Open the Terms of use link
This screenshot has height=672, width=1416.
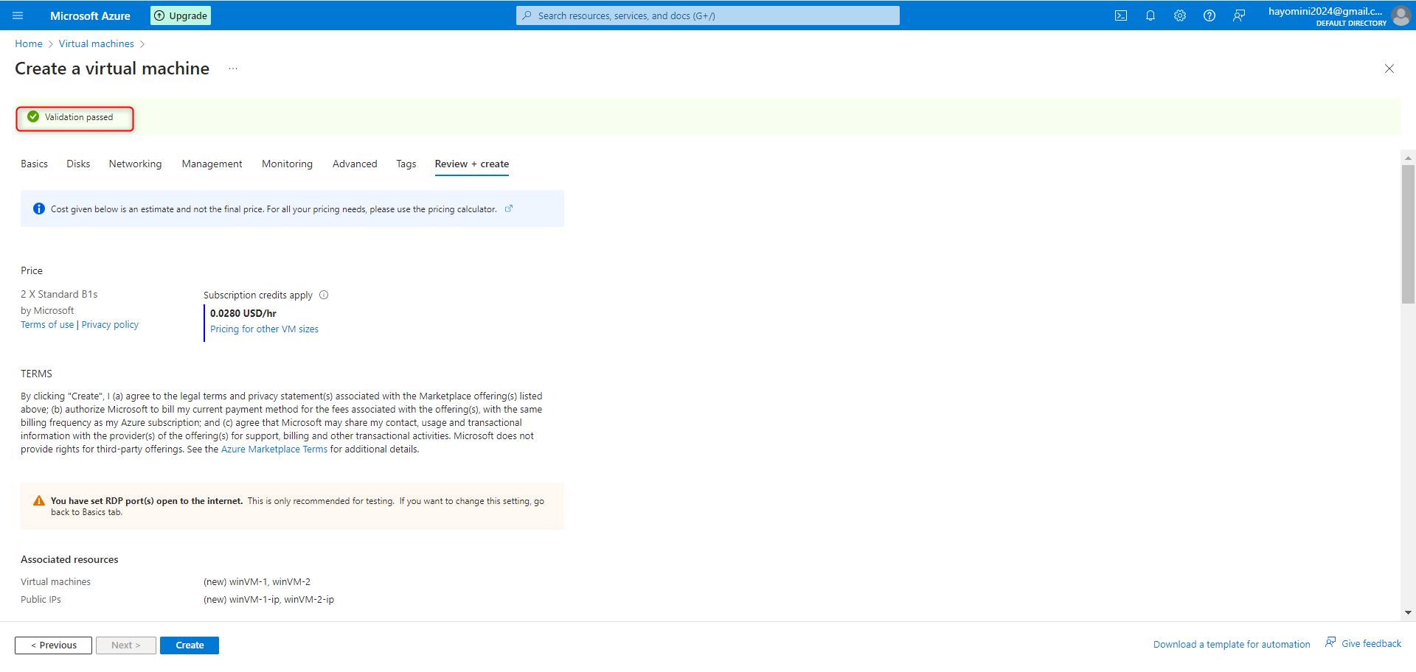tap(47, 325)
